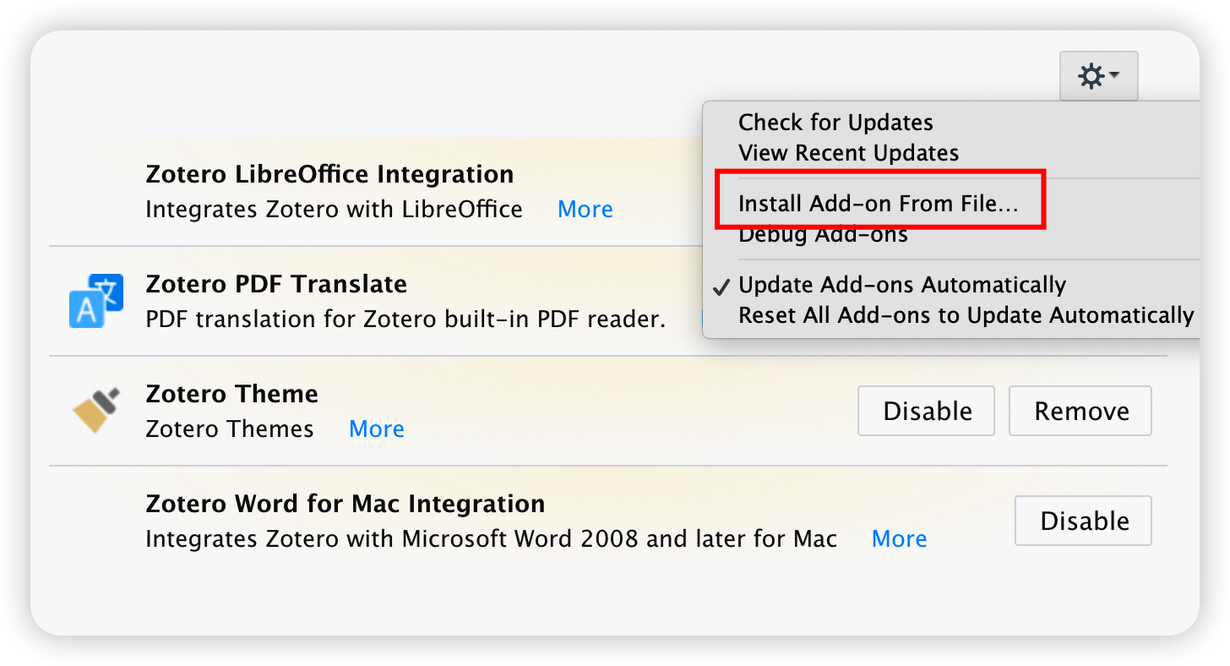Click the Zotero PDF Translate icon
Viewport: 1230px width, 666px height.
pos(95,301)
